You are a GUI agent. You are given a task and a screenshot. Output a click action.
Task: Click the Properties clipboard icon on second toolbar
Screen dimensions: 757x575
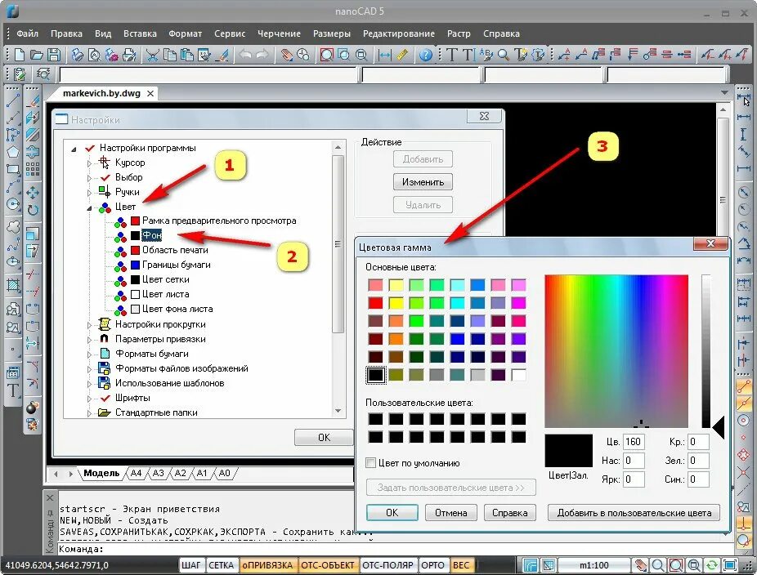20,74
